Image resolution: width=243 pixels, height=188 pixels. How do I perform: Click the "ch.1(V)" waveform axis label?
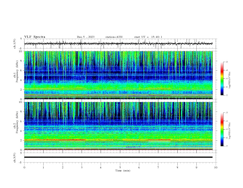pyautogui.click(x=15, y=44)
